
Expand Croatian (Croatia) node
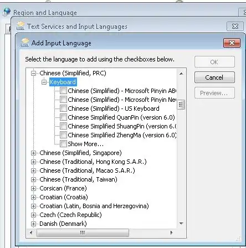(x=33, y=197)
